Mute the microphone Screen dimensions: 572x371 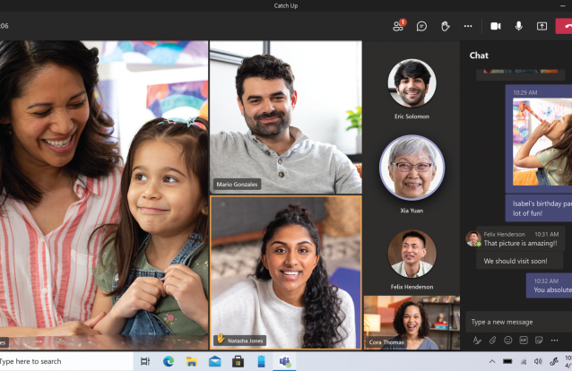(x=518, y=26)
